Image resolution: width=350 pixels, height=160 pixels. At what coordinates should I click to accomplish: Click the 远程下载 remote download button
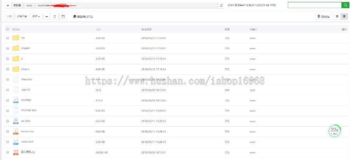(22, 16)
